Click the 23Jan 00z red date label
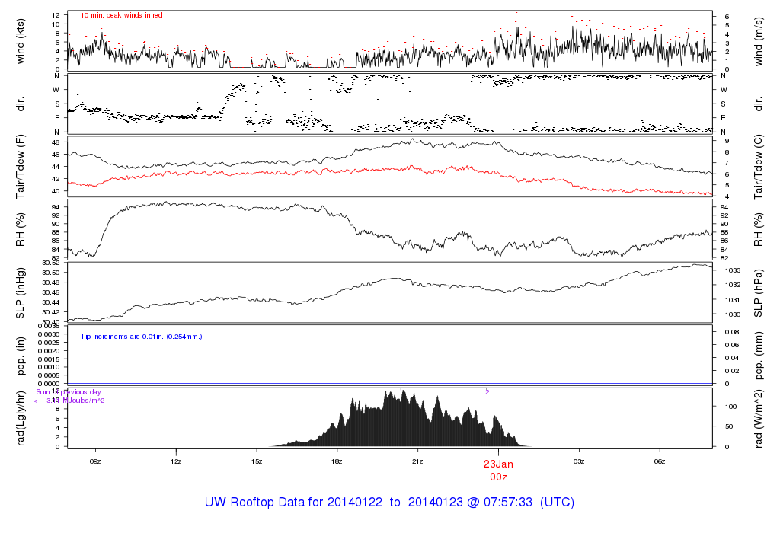The width and height of the screenshot is (780, 533). (498, 469)
